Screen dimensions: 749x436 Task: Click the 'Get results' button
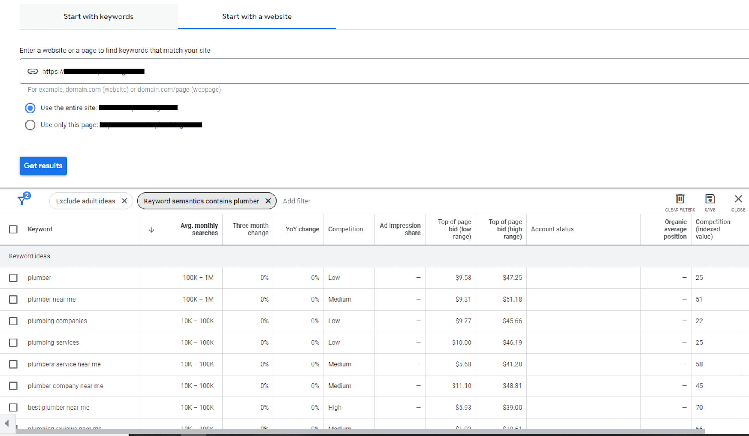[x=43, y=166]
